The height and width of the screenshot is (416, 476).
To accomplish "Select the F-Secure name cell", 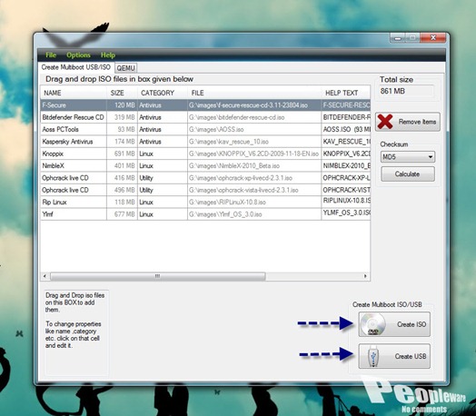I will pyautogui.click(x=74, y=105).
